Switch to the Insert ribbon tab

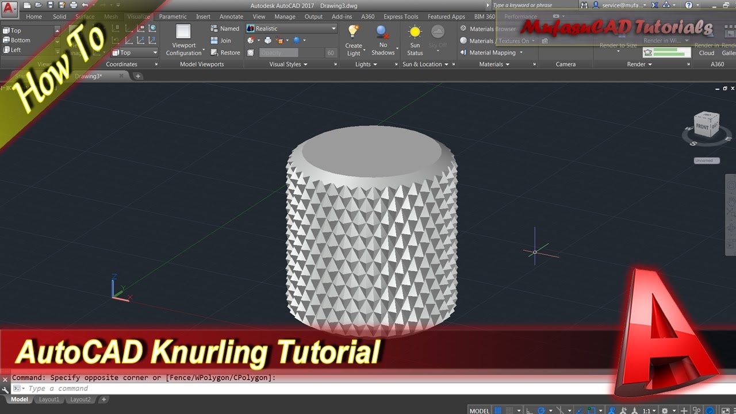click(x=203, y=17)
